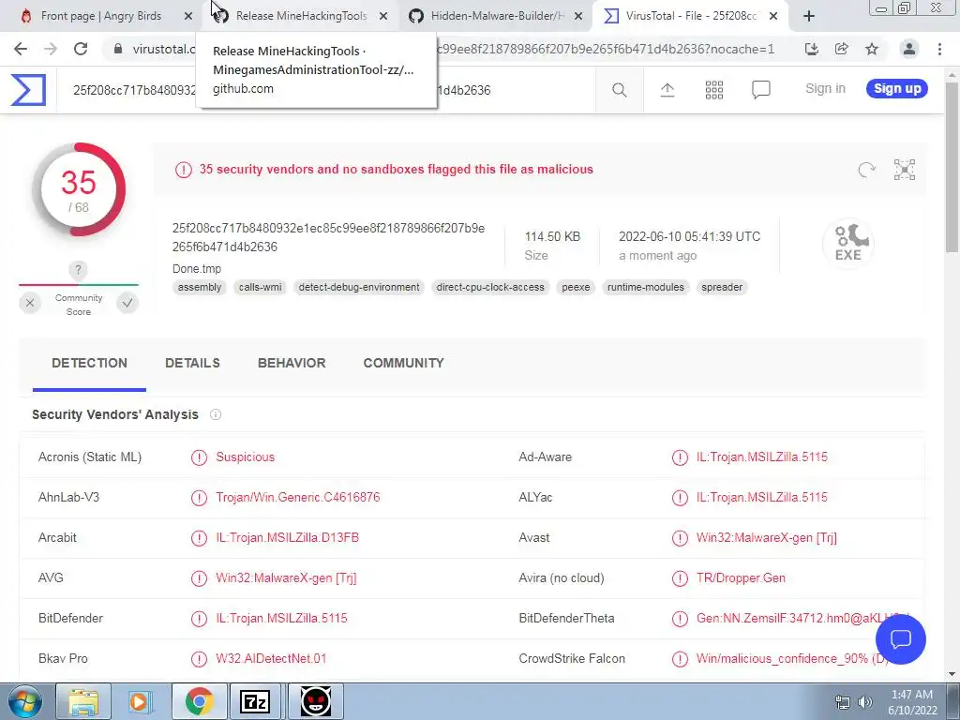Open the blue chat support bubble
Screen dimensions: 960x720
click(x=901, y=639)
